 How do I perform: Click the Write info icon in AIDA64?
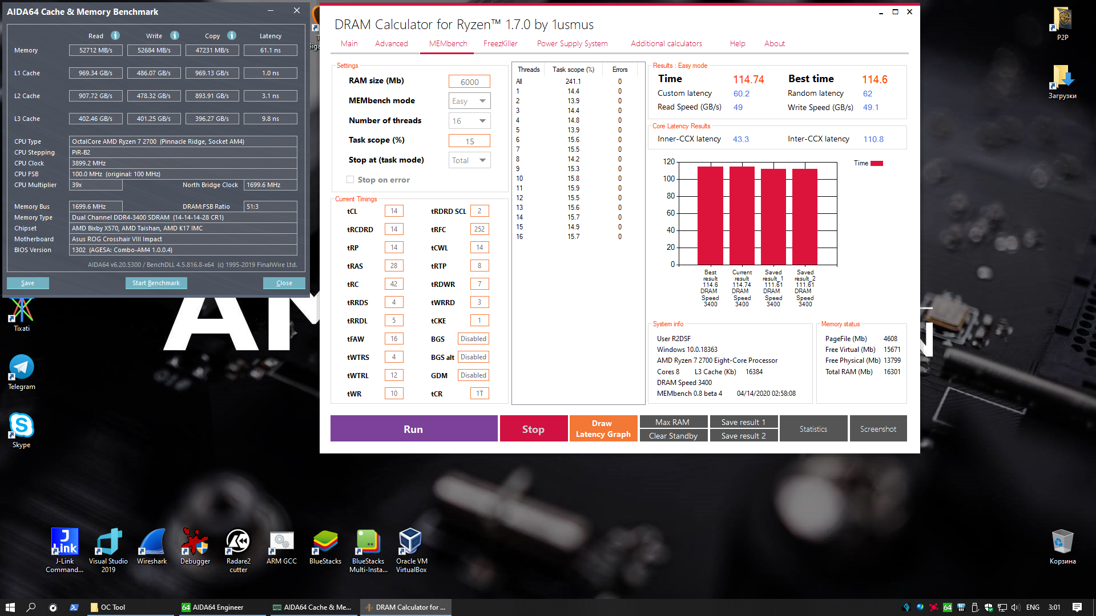pyautogui.click(x=175, y=35)
